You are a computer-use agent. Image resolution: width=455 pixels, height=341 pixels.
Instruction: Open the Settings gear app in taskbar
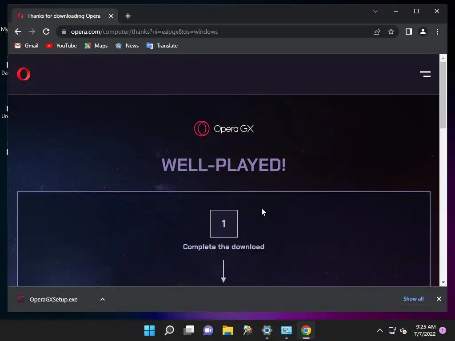tap(267, 330)
